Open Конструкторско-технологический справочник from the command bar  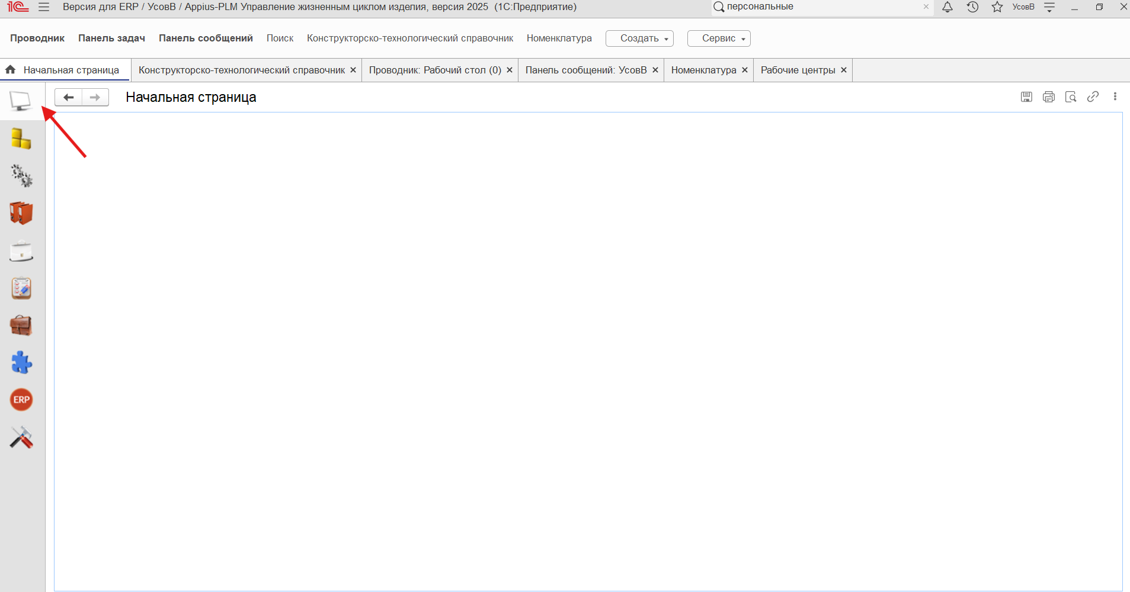(410, 38)
